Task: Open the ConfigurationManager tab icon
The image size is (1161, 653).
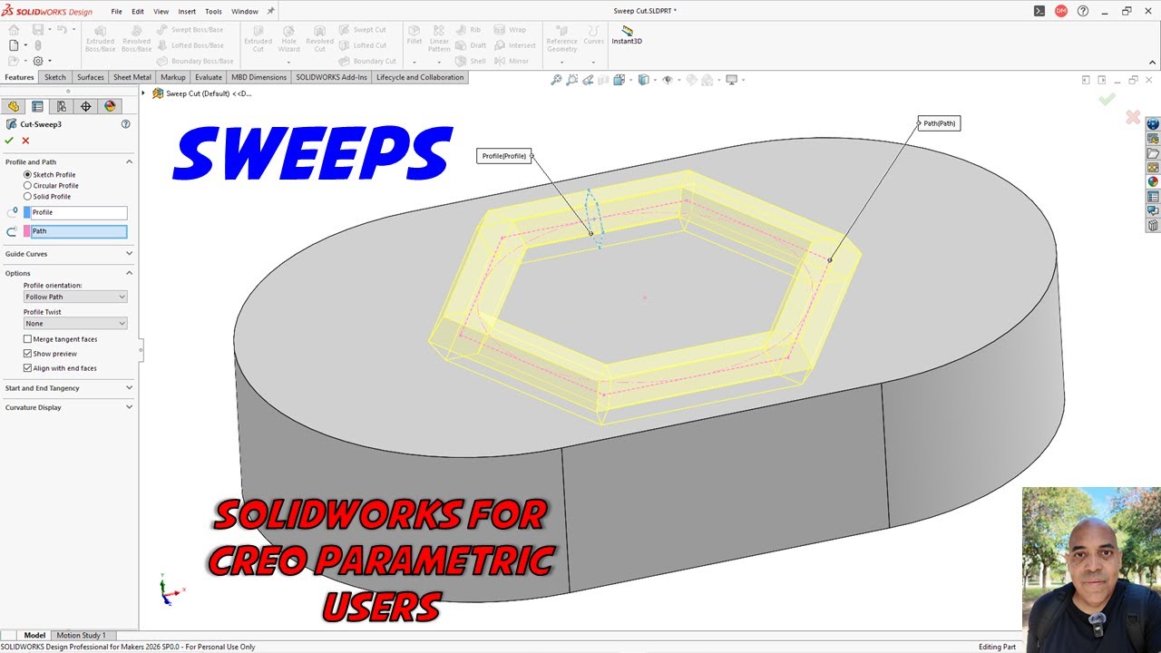Action: (62, 106)
